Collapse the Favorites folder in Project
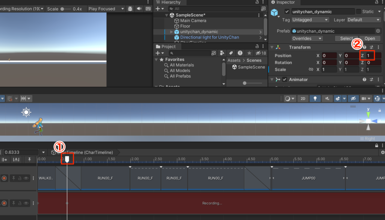The image size is (385, 220). point(156,60)
